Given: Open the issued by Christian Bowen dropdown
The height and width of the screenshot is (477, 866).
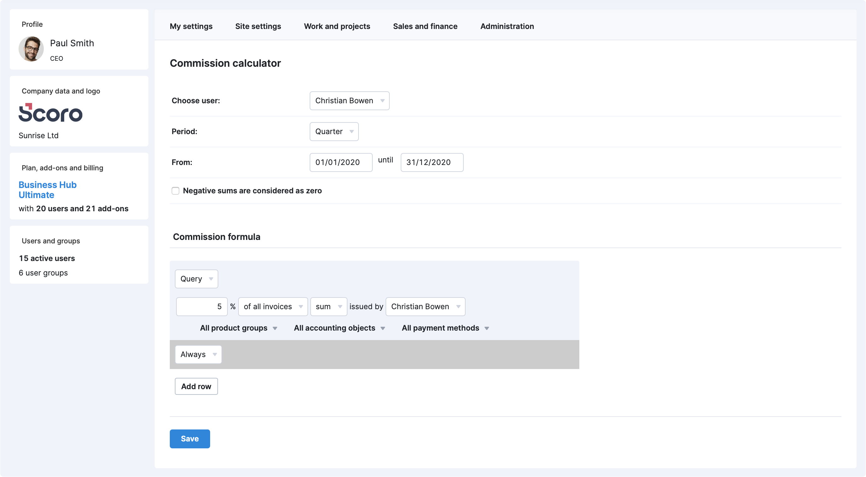Looking at the screenshot, I should [425, 306].
